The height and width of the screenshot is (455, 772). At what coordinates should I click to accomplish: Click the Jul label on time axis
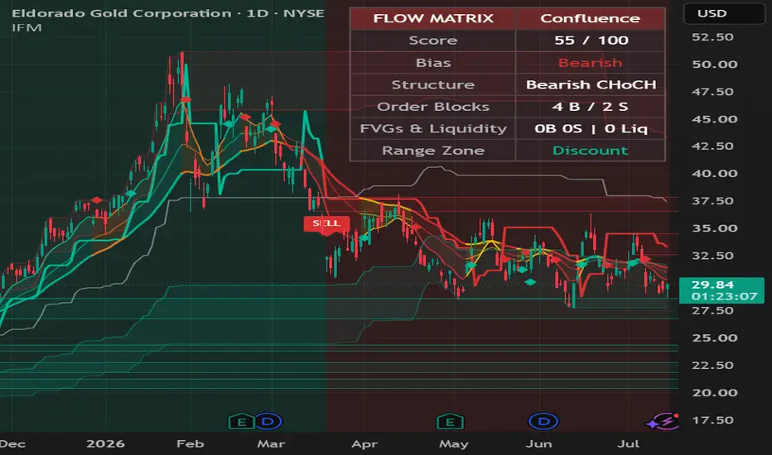(x=628, y=443)
